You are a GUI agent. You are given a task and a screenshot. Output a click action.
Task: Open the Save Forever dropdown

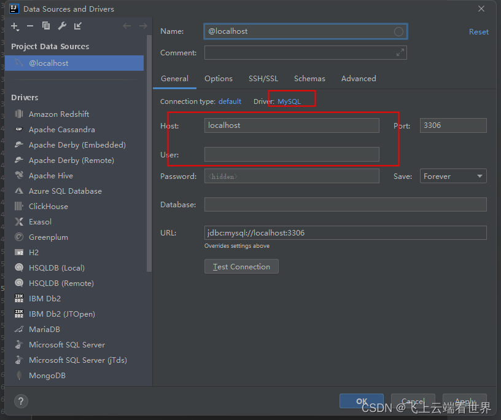(x=453, y=176)
